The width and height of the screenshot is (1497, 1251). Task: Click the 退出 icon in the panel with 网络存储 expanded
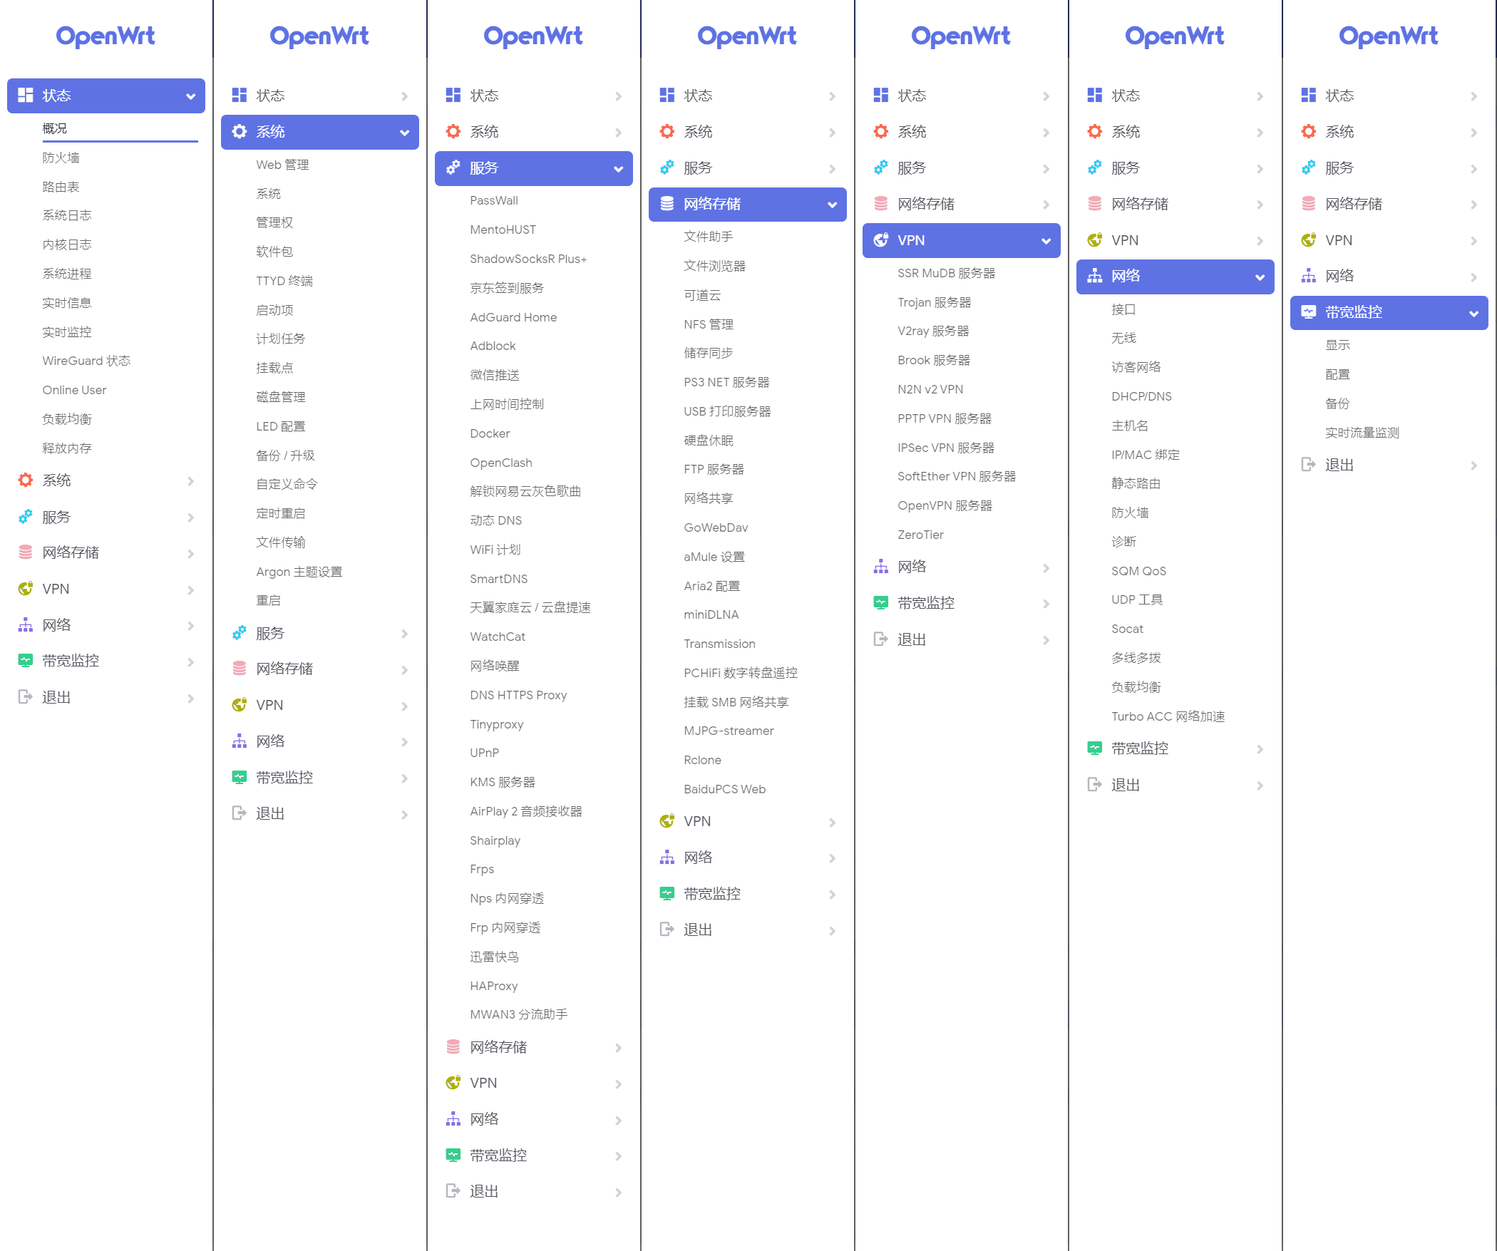click(x=667, y=930)
